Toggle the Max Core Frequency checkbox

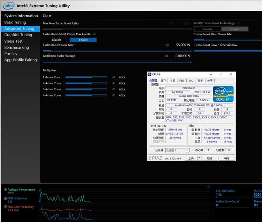tap(5, 207)
